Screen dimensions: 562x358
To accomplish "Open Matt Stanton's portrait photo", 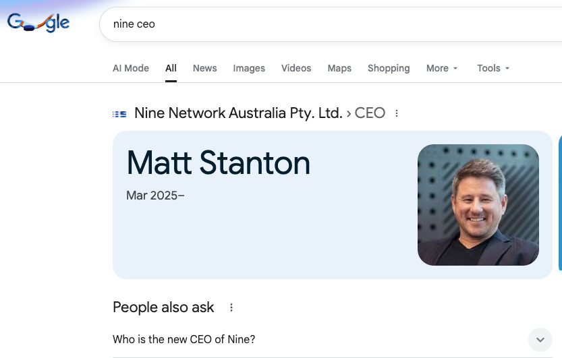I will 478,205.
